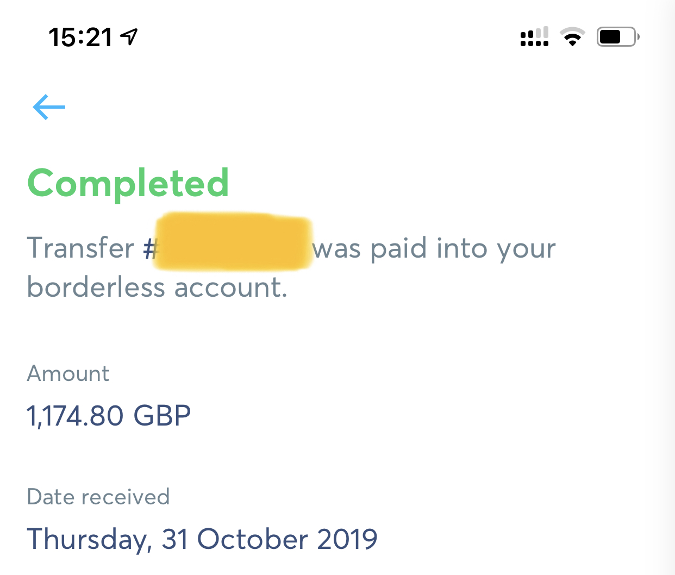The width and height of the screenshot is (675, 575).
Task: Tap 'was paid into your' text
Action: [434, 249]
